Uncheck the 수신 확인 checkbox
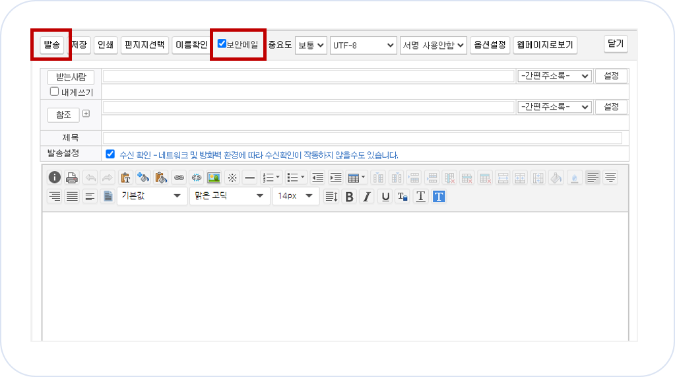 point(110,154)
